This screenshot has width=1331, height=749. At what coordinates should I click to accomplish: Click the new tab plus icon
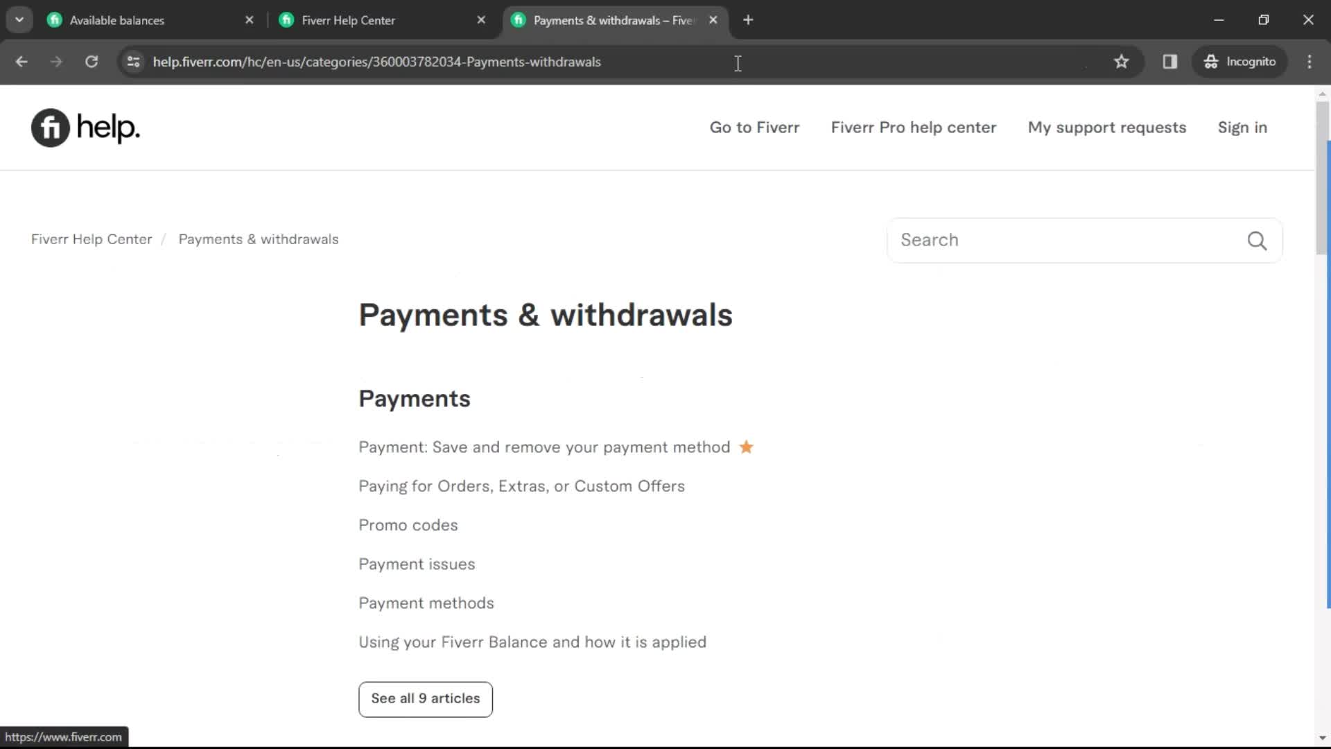click(749, 20)
